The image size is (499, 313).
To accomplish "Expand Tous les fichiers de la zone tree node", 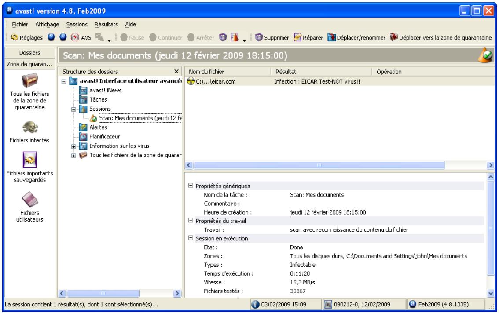I will (73, 156).
